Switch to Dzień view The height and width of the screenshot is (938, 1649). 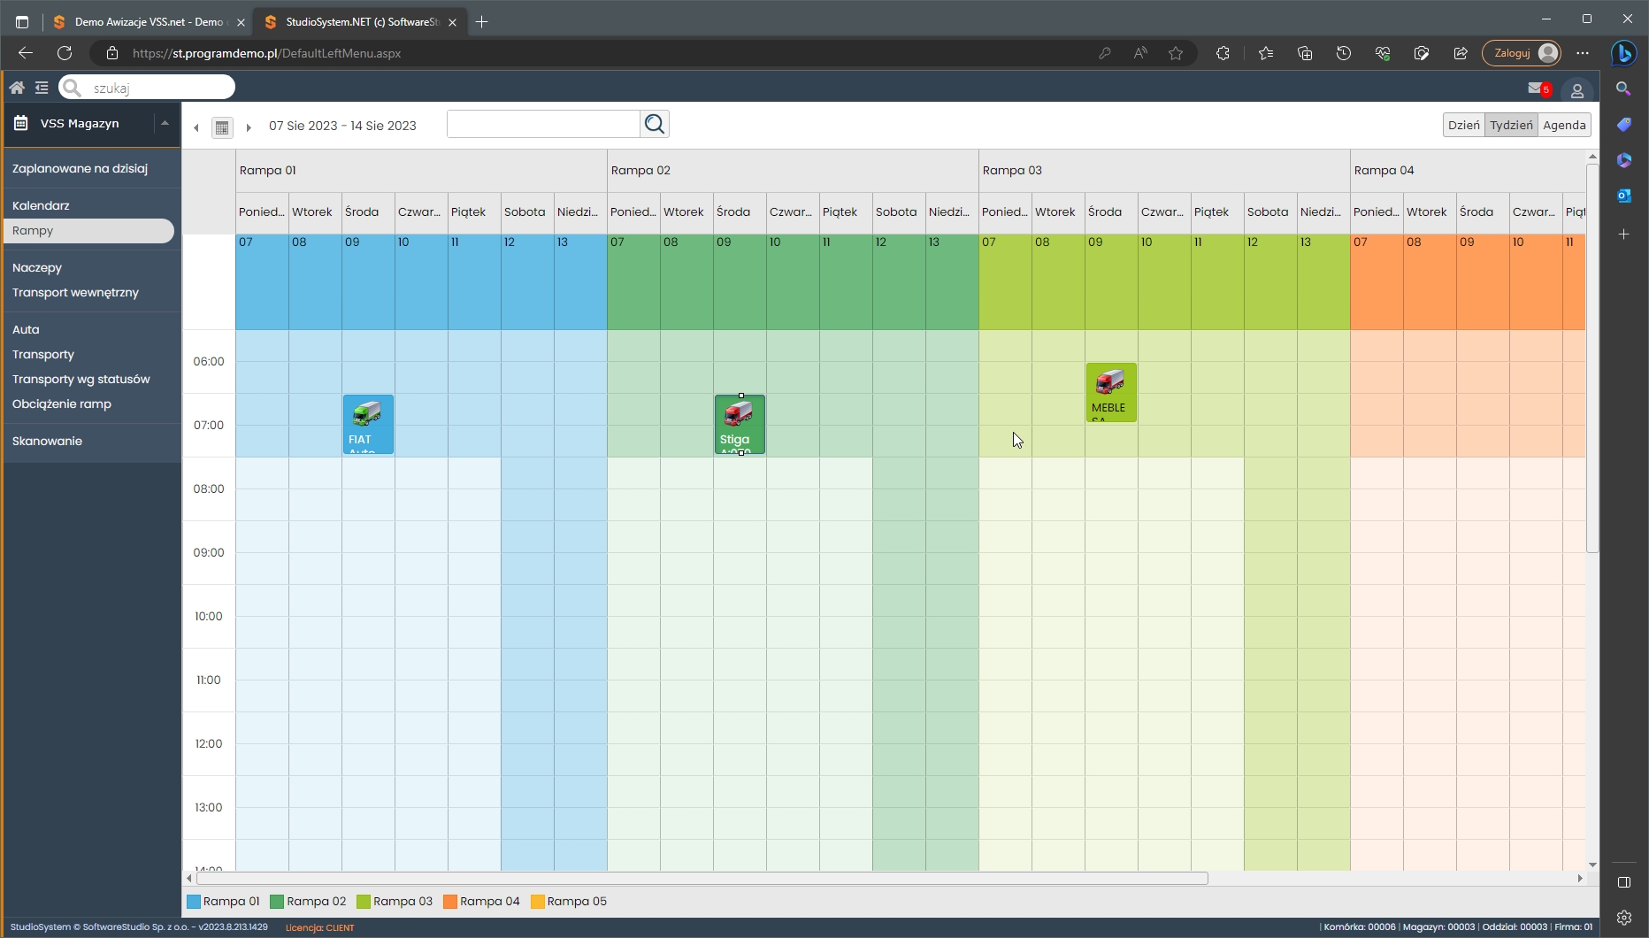click(x=1463, y=125)
